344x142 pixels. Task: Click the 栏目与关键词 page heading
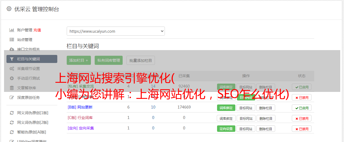pos(83,46)
